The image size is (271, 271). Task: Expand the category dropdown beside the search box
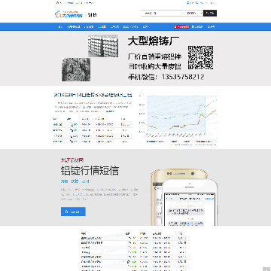(x=193, y=14)
